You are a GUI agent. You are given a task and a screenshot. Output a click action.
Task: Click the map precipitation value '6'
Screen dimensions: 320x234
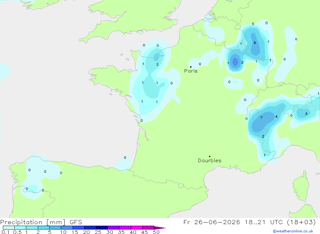point(255,42)
